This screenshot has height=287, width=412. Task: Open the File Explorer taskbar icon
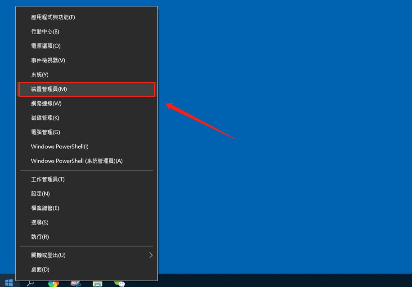click(x=97, y=283)
